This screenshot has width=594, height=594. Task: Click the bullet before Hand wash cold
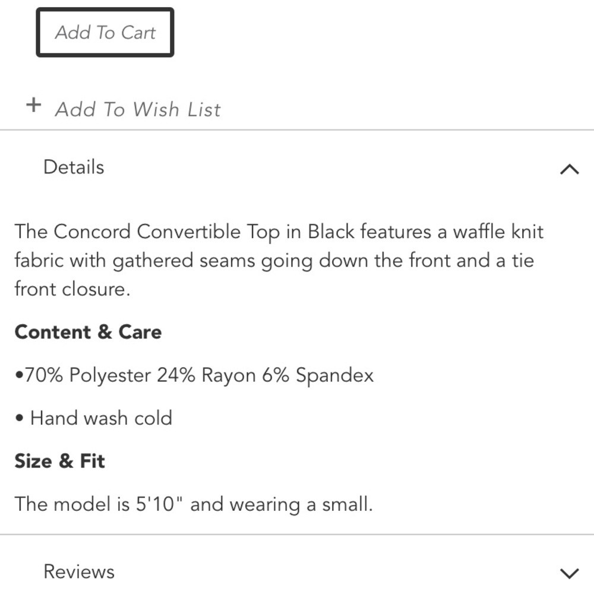pyautogui.click(x=20, y=419)
